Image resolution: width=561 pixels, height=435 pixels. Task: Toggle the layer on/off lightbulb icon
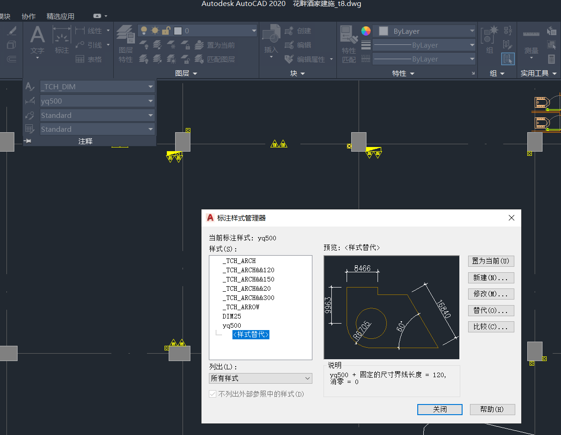coord(144,31)
